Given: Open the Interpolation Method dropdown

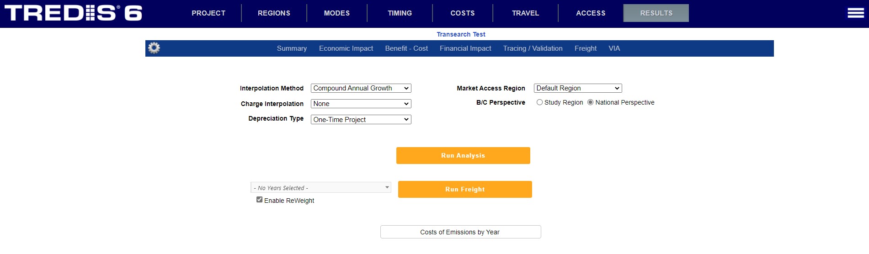Looking at the screenshot, I should [x=361, y=88].
